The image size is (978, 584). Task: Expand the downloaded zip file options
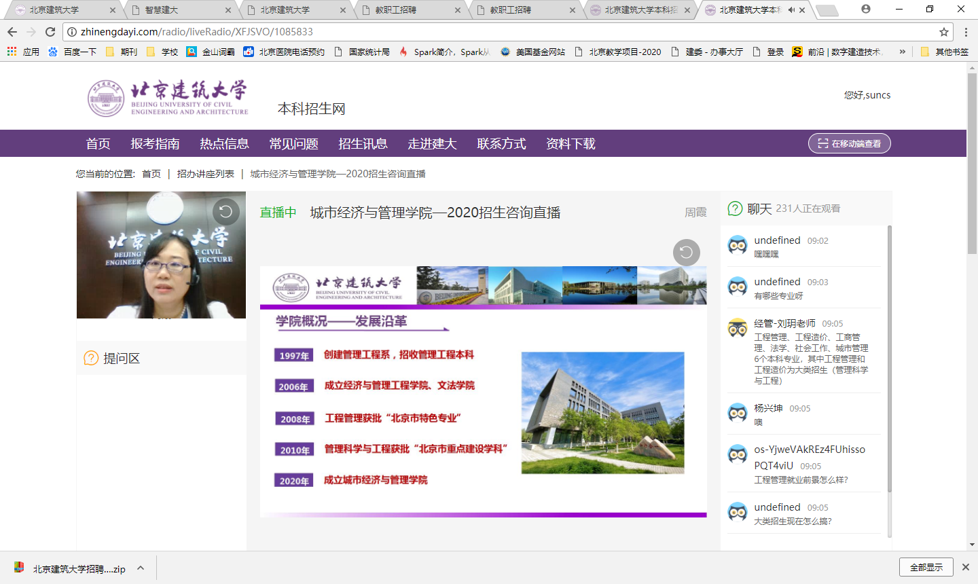tap(141, 568)
